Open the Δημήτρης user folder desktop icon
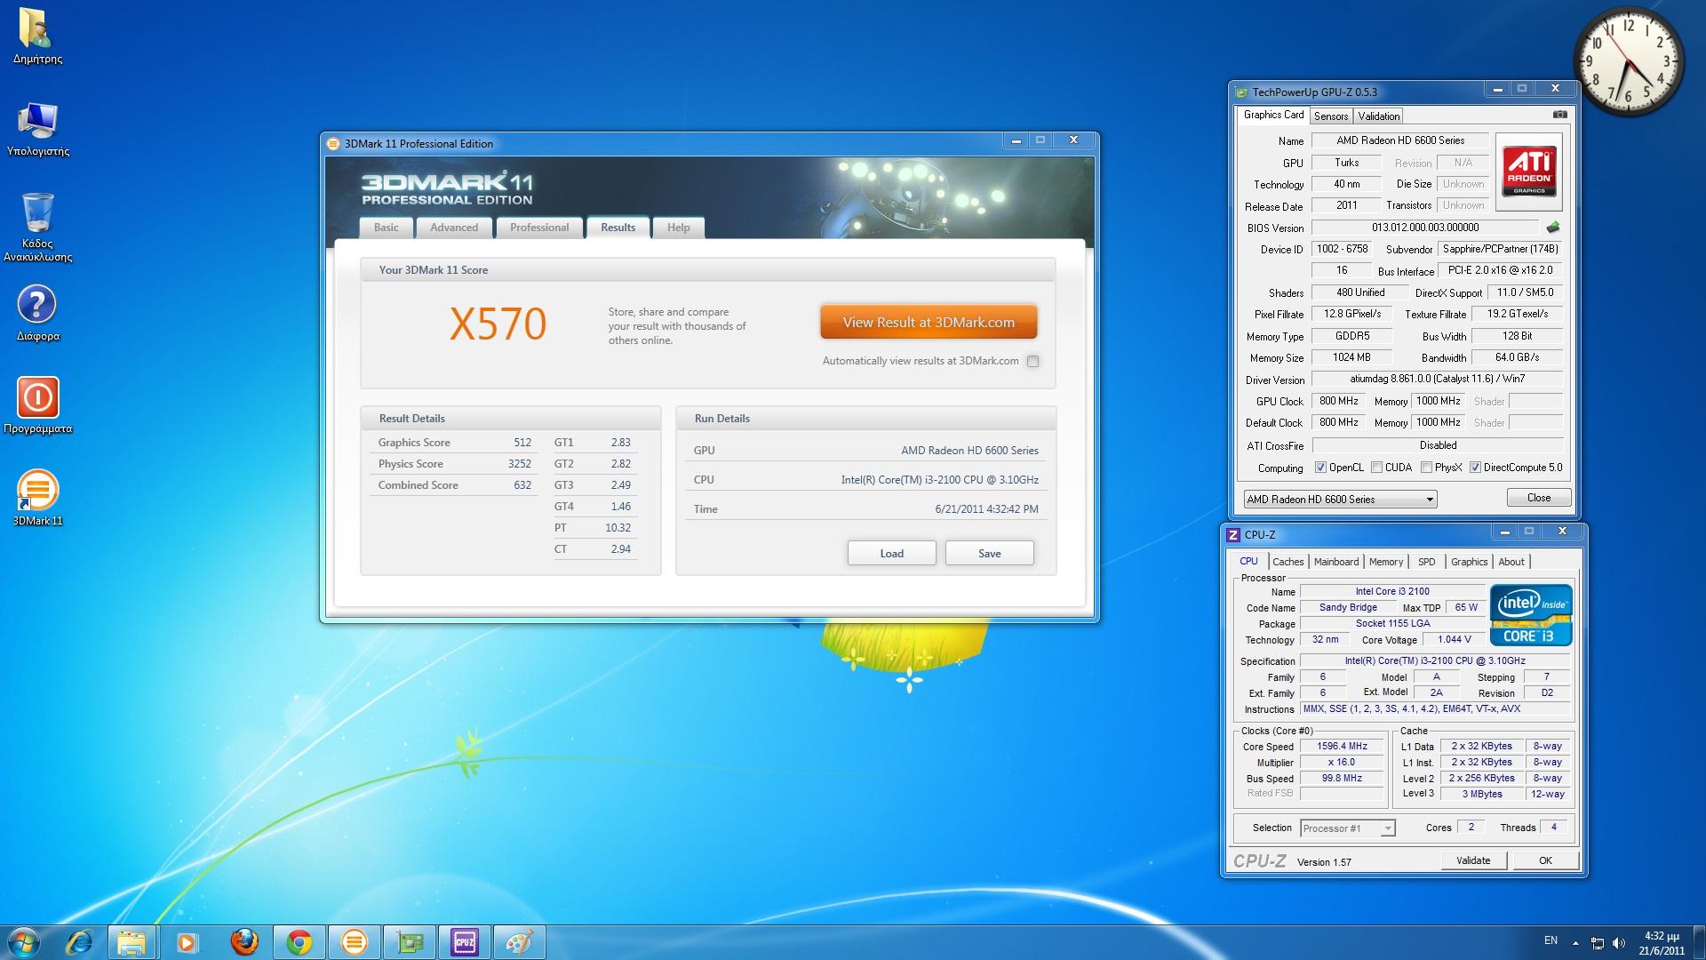1706x960 pixels. (x=37, y=36)
